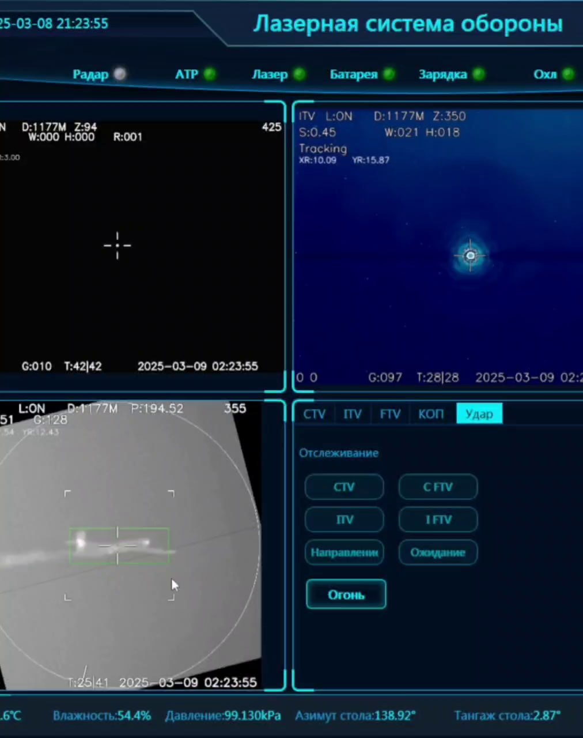Click the Охл cooling status light

[568, 74]
